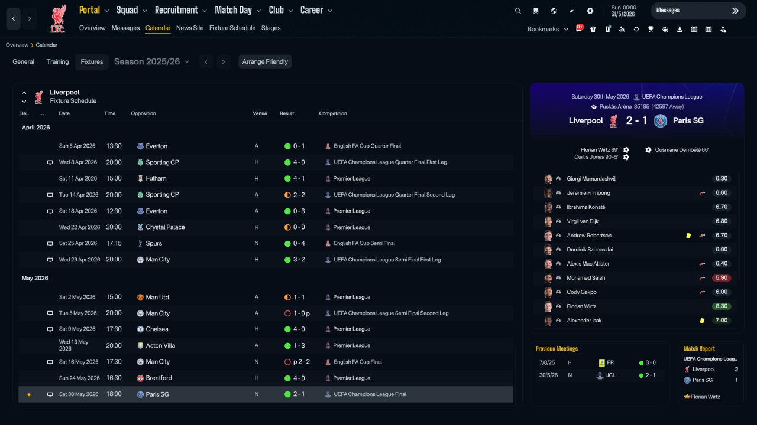The image size is (757, 425).
Task: Open the Match Report panel heading
Action: point(699,349)
